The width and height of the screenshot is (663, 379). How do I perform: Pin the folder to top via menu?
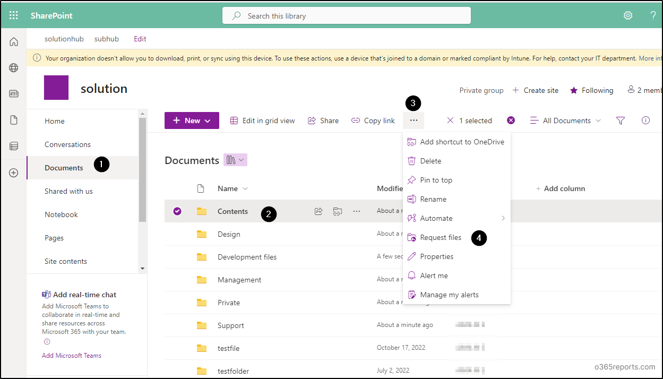436,180
